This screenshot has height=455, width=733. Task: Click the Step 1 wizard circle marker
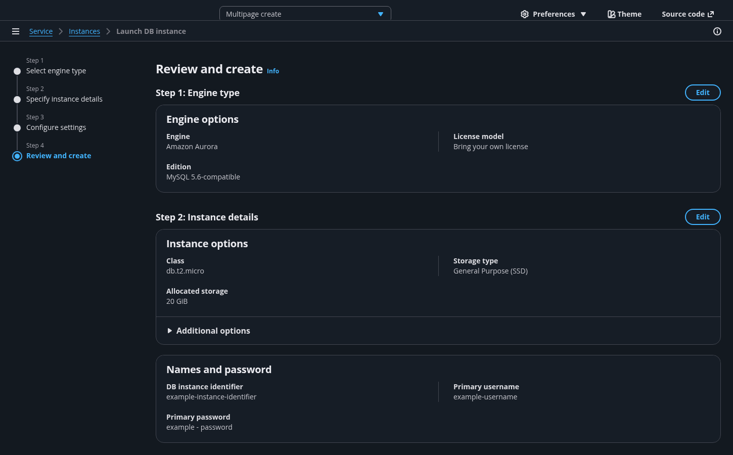(x=17, y=71)
